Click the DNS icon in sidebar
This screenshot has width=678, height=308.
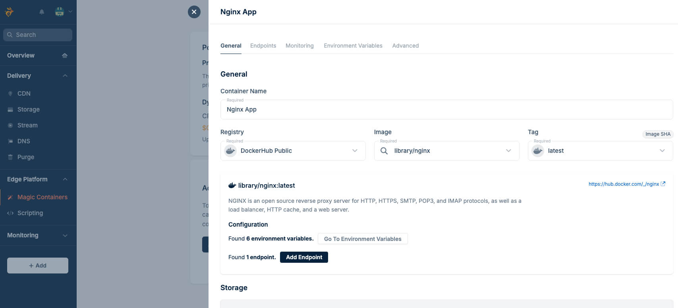tap(10, 141)
